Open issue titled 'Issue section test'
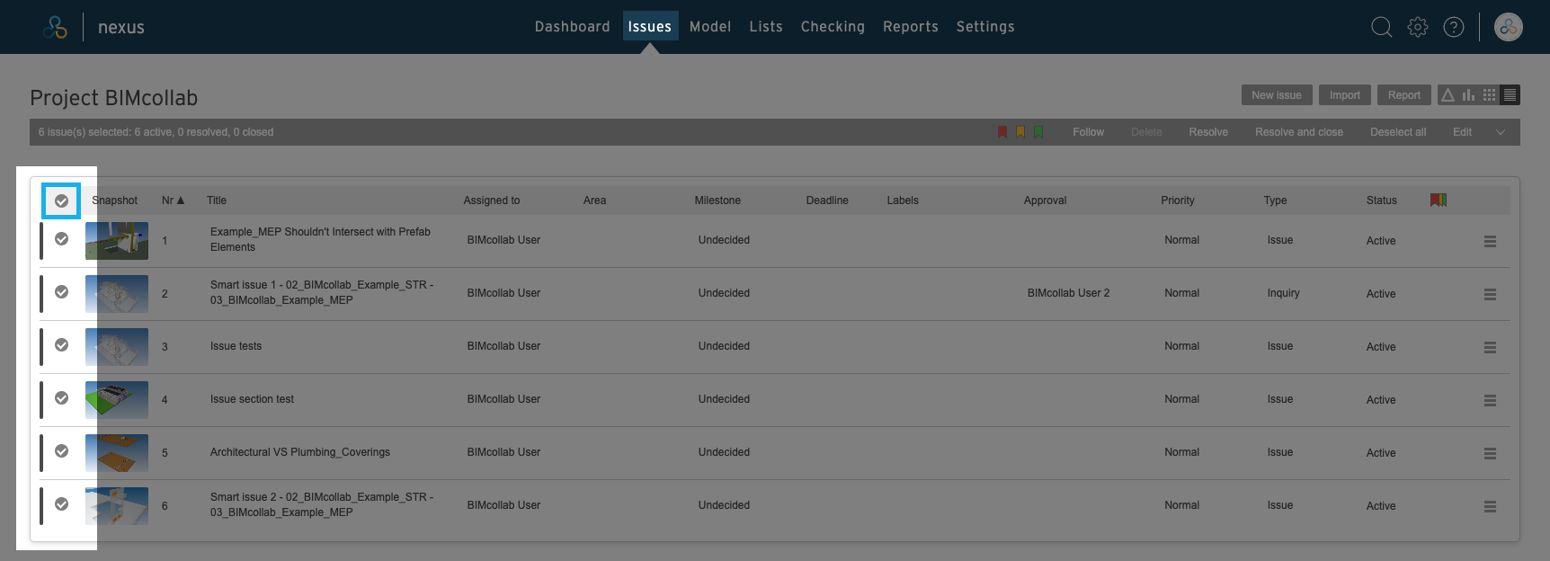 (x=253, y=399)
